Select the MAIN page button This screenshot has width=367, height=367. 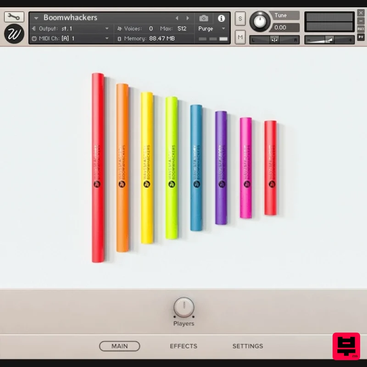[120, 346]
